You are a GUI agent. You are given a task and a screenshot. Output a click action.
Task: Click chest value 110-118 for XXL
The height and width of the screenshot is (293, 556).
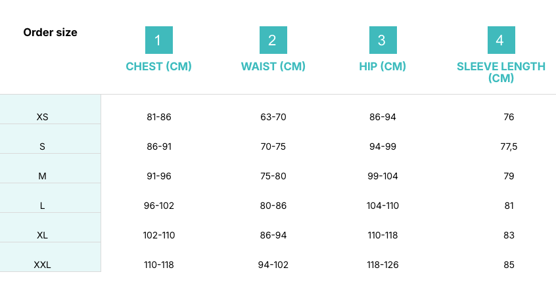(159, 265)
